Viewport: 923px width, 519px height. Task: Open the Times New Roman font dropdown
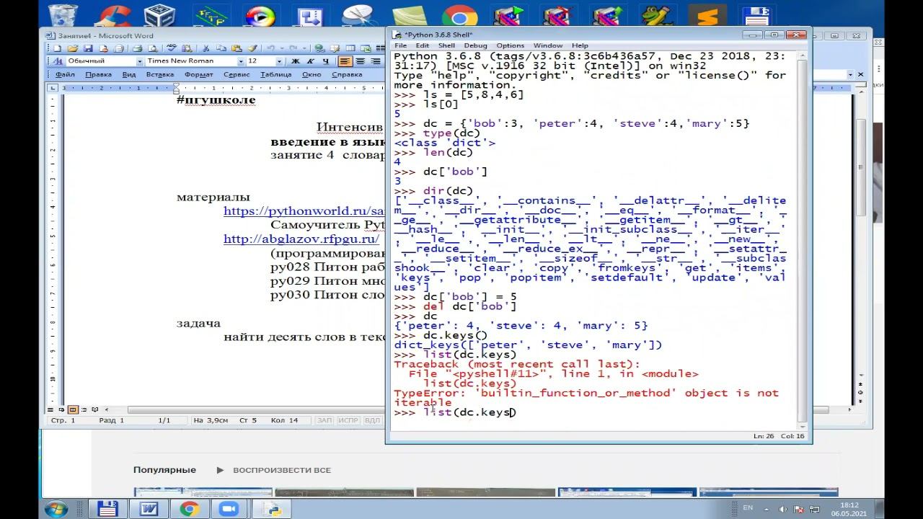coord(240,61)
